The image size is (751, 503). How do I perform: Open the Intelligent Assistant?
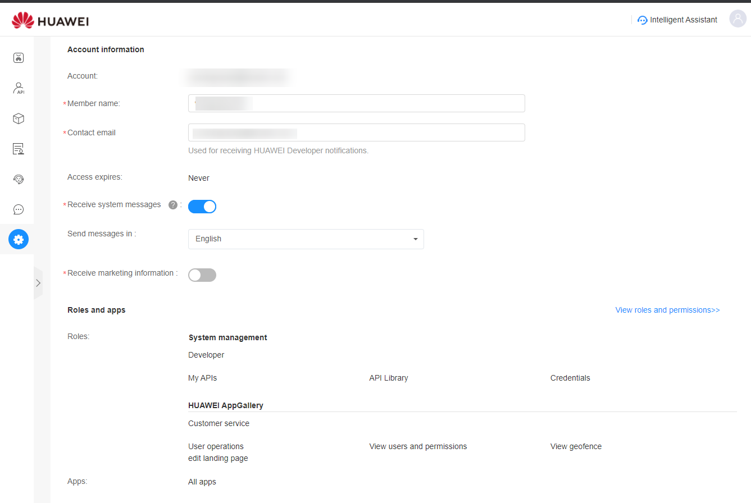tap(677, 20)
